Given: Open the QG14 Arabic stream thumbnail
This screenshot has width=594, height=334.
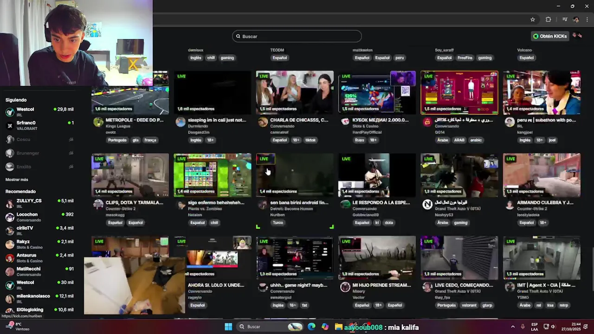Looking at the screenshot, I should 459,93.
